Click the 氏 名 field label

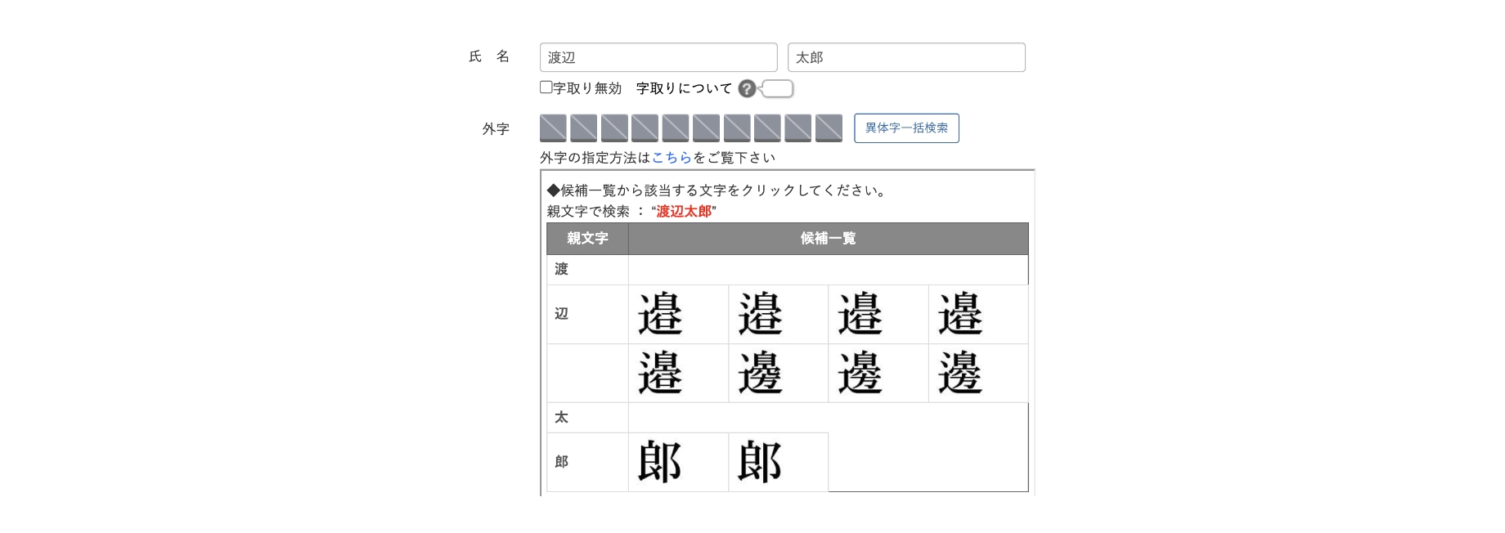[489, 56]
